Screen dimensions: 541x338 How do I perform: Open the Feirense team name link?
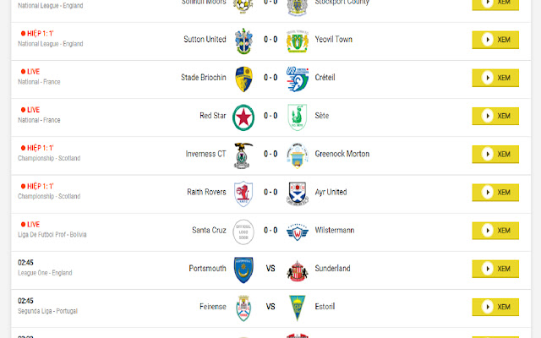point(213,306)
